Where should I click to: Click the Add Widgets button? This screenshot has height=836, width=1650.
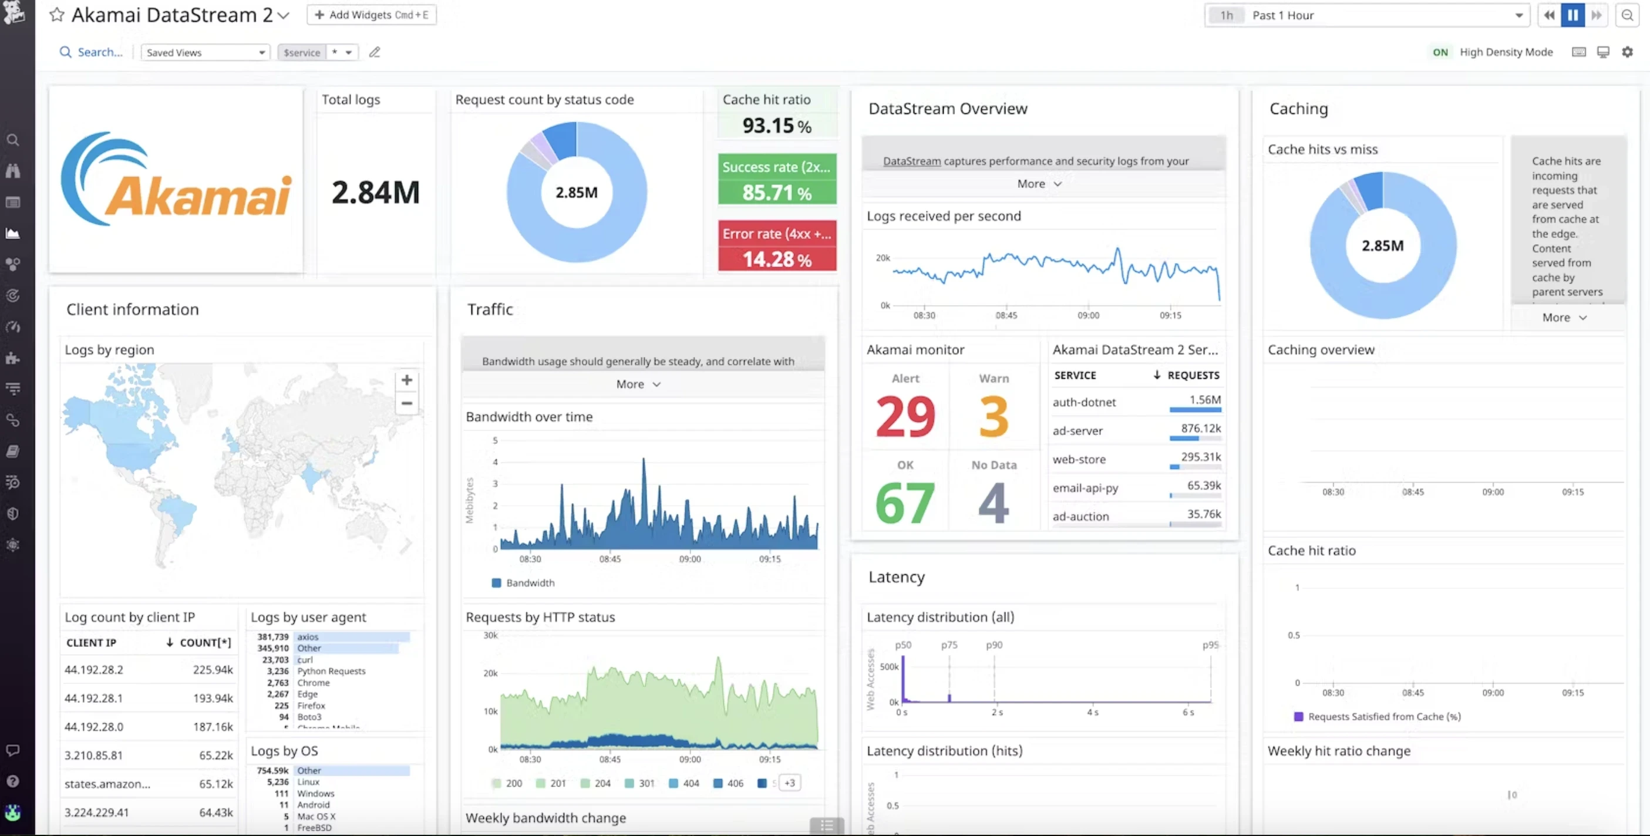[x=372, y=15]
